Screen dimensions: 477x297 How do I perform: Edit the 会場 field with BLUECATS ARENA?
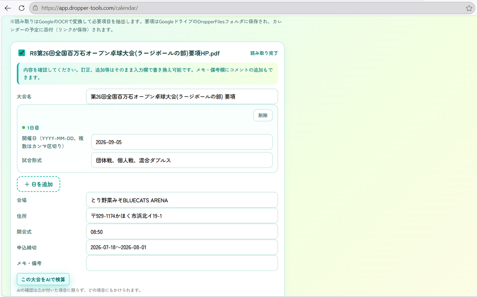tap(182, 200)
